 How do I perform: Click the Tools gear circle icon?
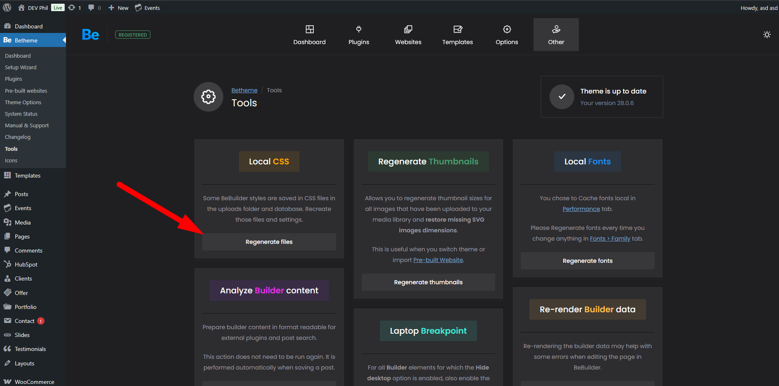click(208, 97)
